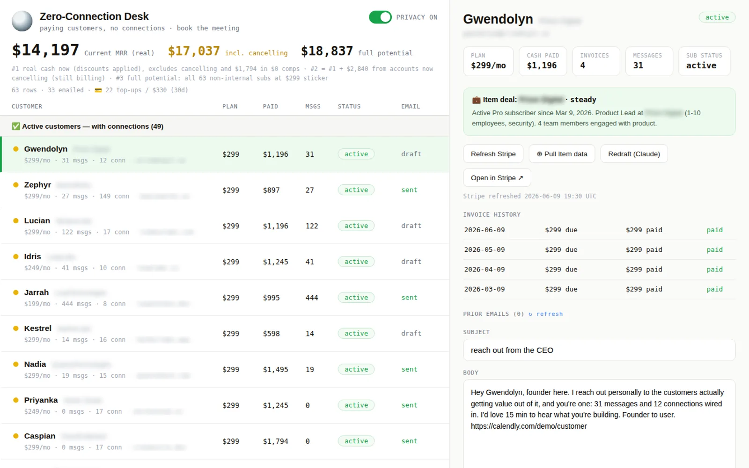Click the MESSAGES 31 card
This screenshot has width=749, height=468.
649,61
